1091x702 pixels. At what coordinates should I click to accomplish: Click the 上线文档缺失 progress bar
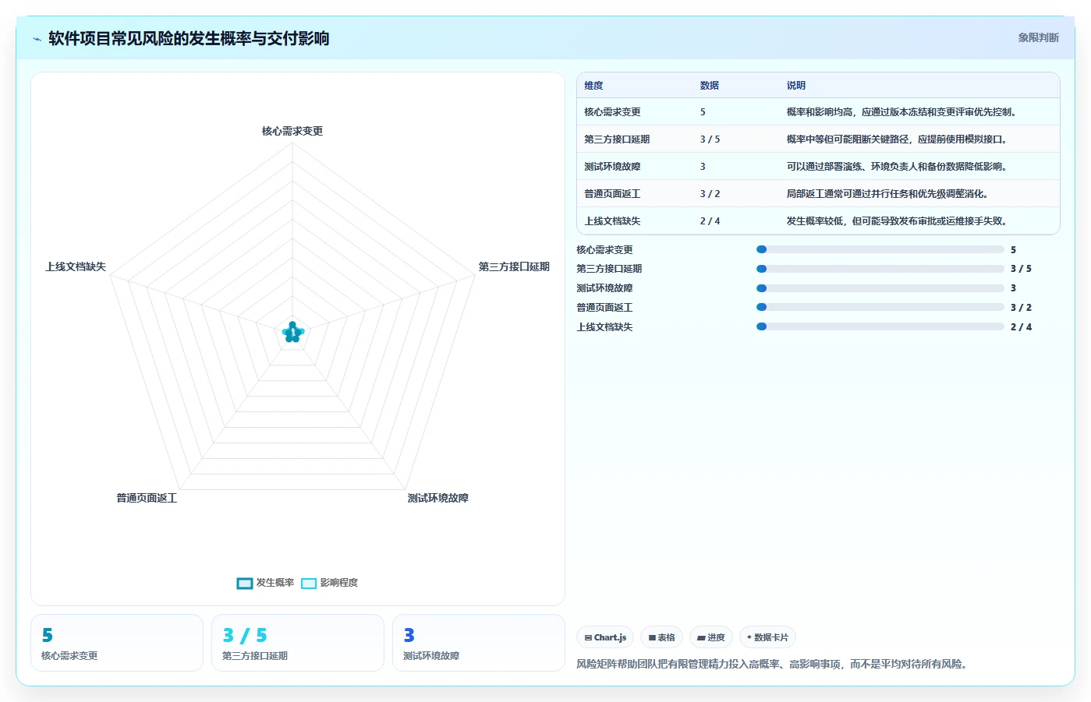[880, 326]
